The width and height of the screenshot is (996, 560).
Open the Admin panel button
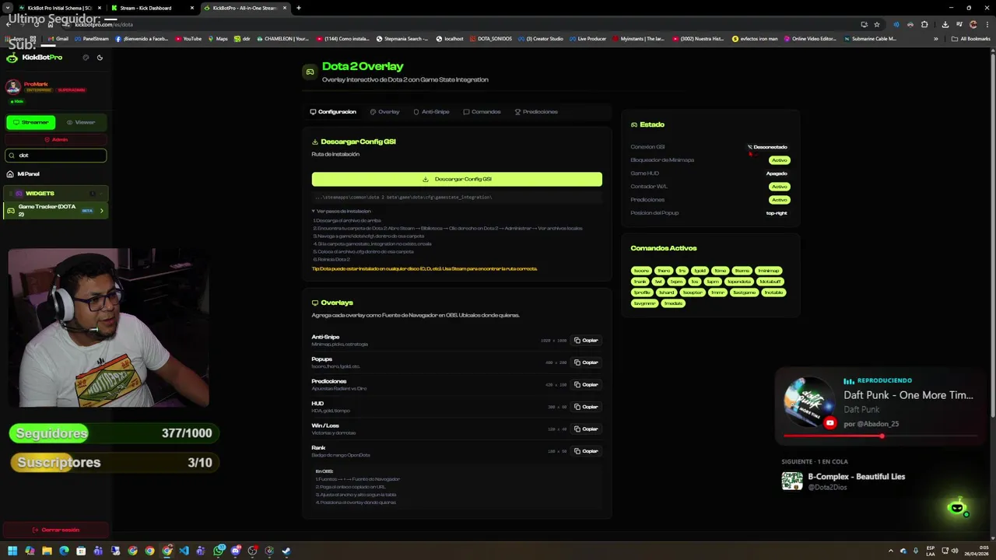(x=56, y=139)
